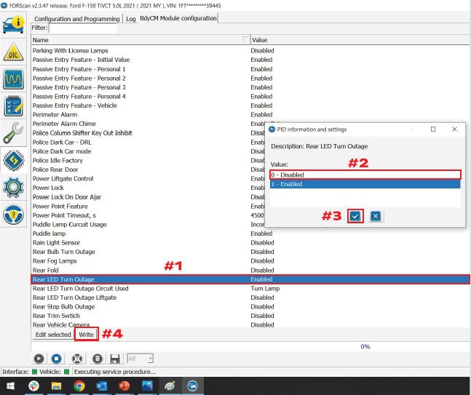
Task: Select Passive Entry Feature - Personal 3
Action: click(x=250, y=87)
